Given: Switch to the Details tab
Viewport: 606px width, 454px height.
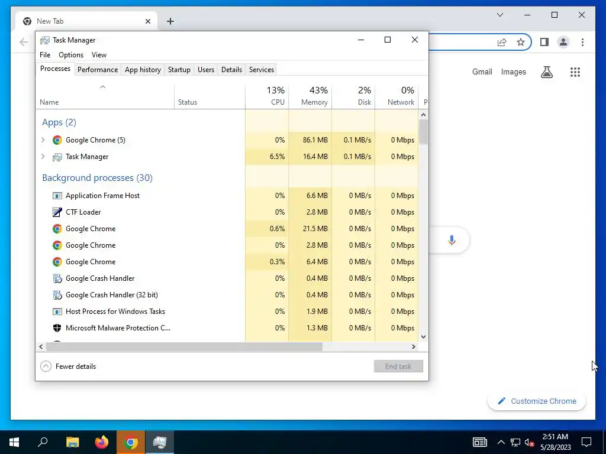Looking at the screenshot, I should coord(231,70).
